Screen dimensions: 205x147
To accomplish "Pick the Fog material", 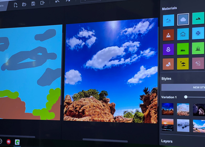I will pos(183,34).
